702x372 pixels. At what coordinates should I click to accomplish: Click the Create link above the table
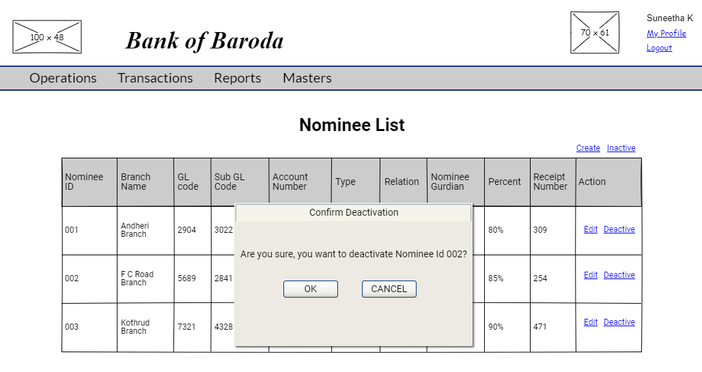point(588,148)
